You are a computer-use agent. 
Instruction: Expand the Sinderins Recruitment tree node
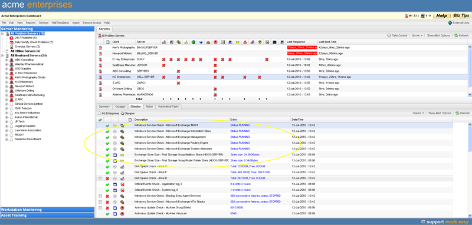click(6, 140)
